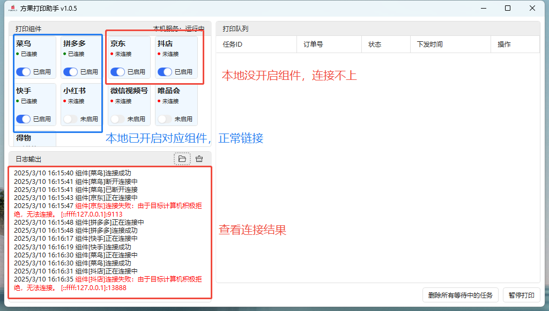The image size is (549, 311).
Task: Click the 日志输出 panel title
Action: (x=28, y=159)
